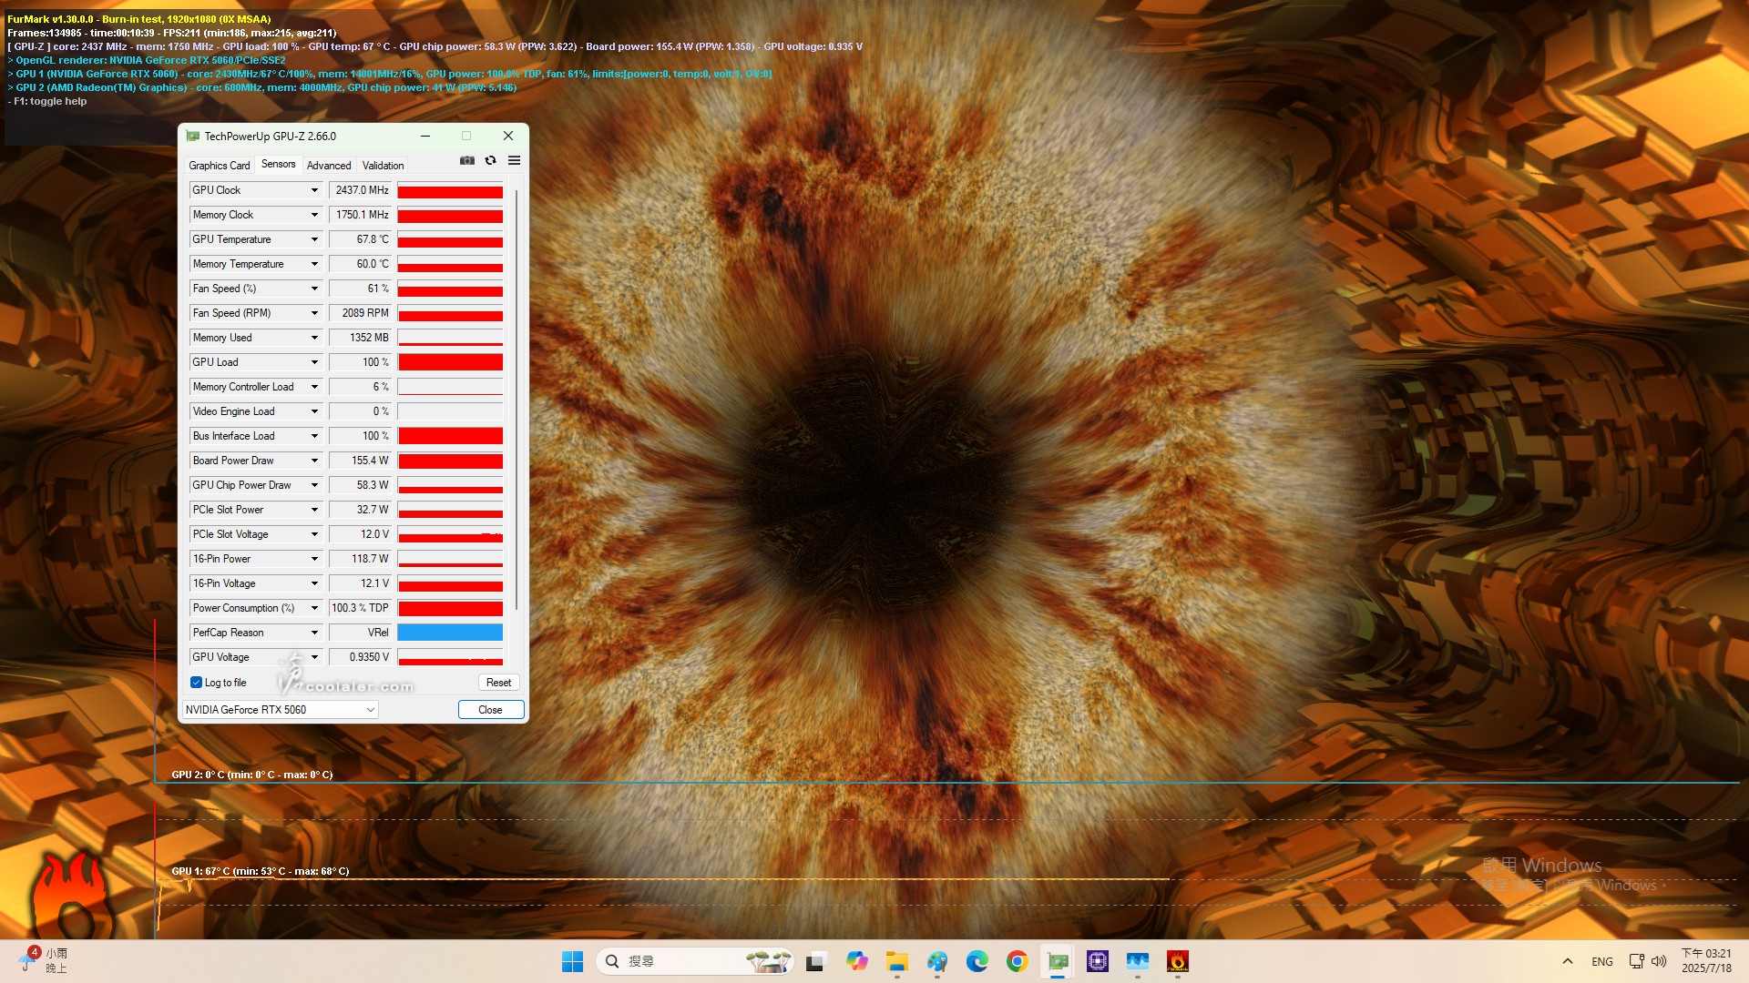Open the volume control in system tray

(1659, 961)
